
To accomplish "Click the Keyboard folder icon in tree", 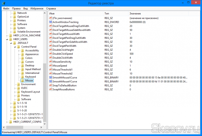I will [22, 77].
